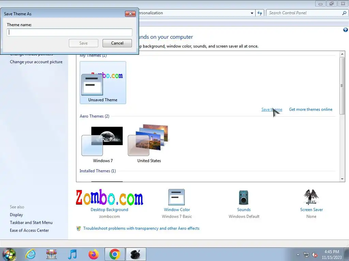Open the Sounds speaker icon
This screenshot has height=261, width=349.
pos(243,197)
